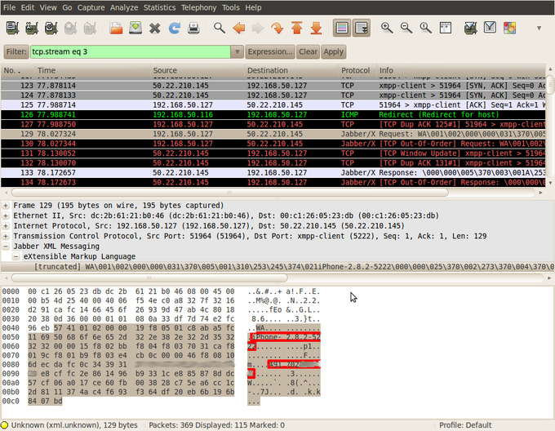Screen dimensions: 555x431
Task: Open the Telephony menu
Action: pyautogui.click(x=199, y=7)
